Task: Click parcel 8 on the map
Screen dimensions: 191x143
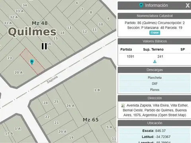Action: [91, 12]
